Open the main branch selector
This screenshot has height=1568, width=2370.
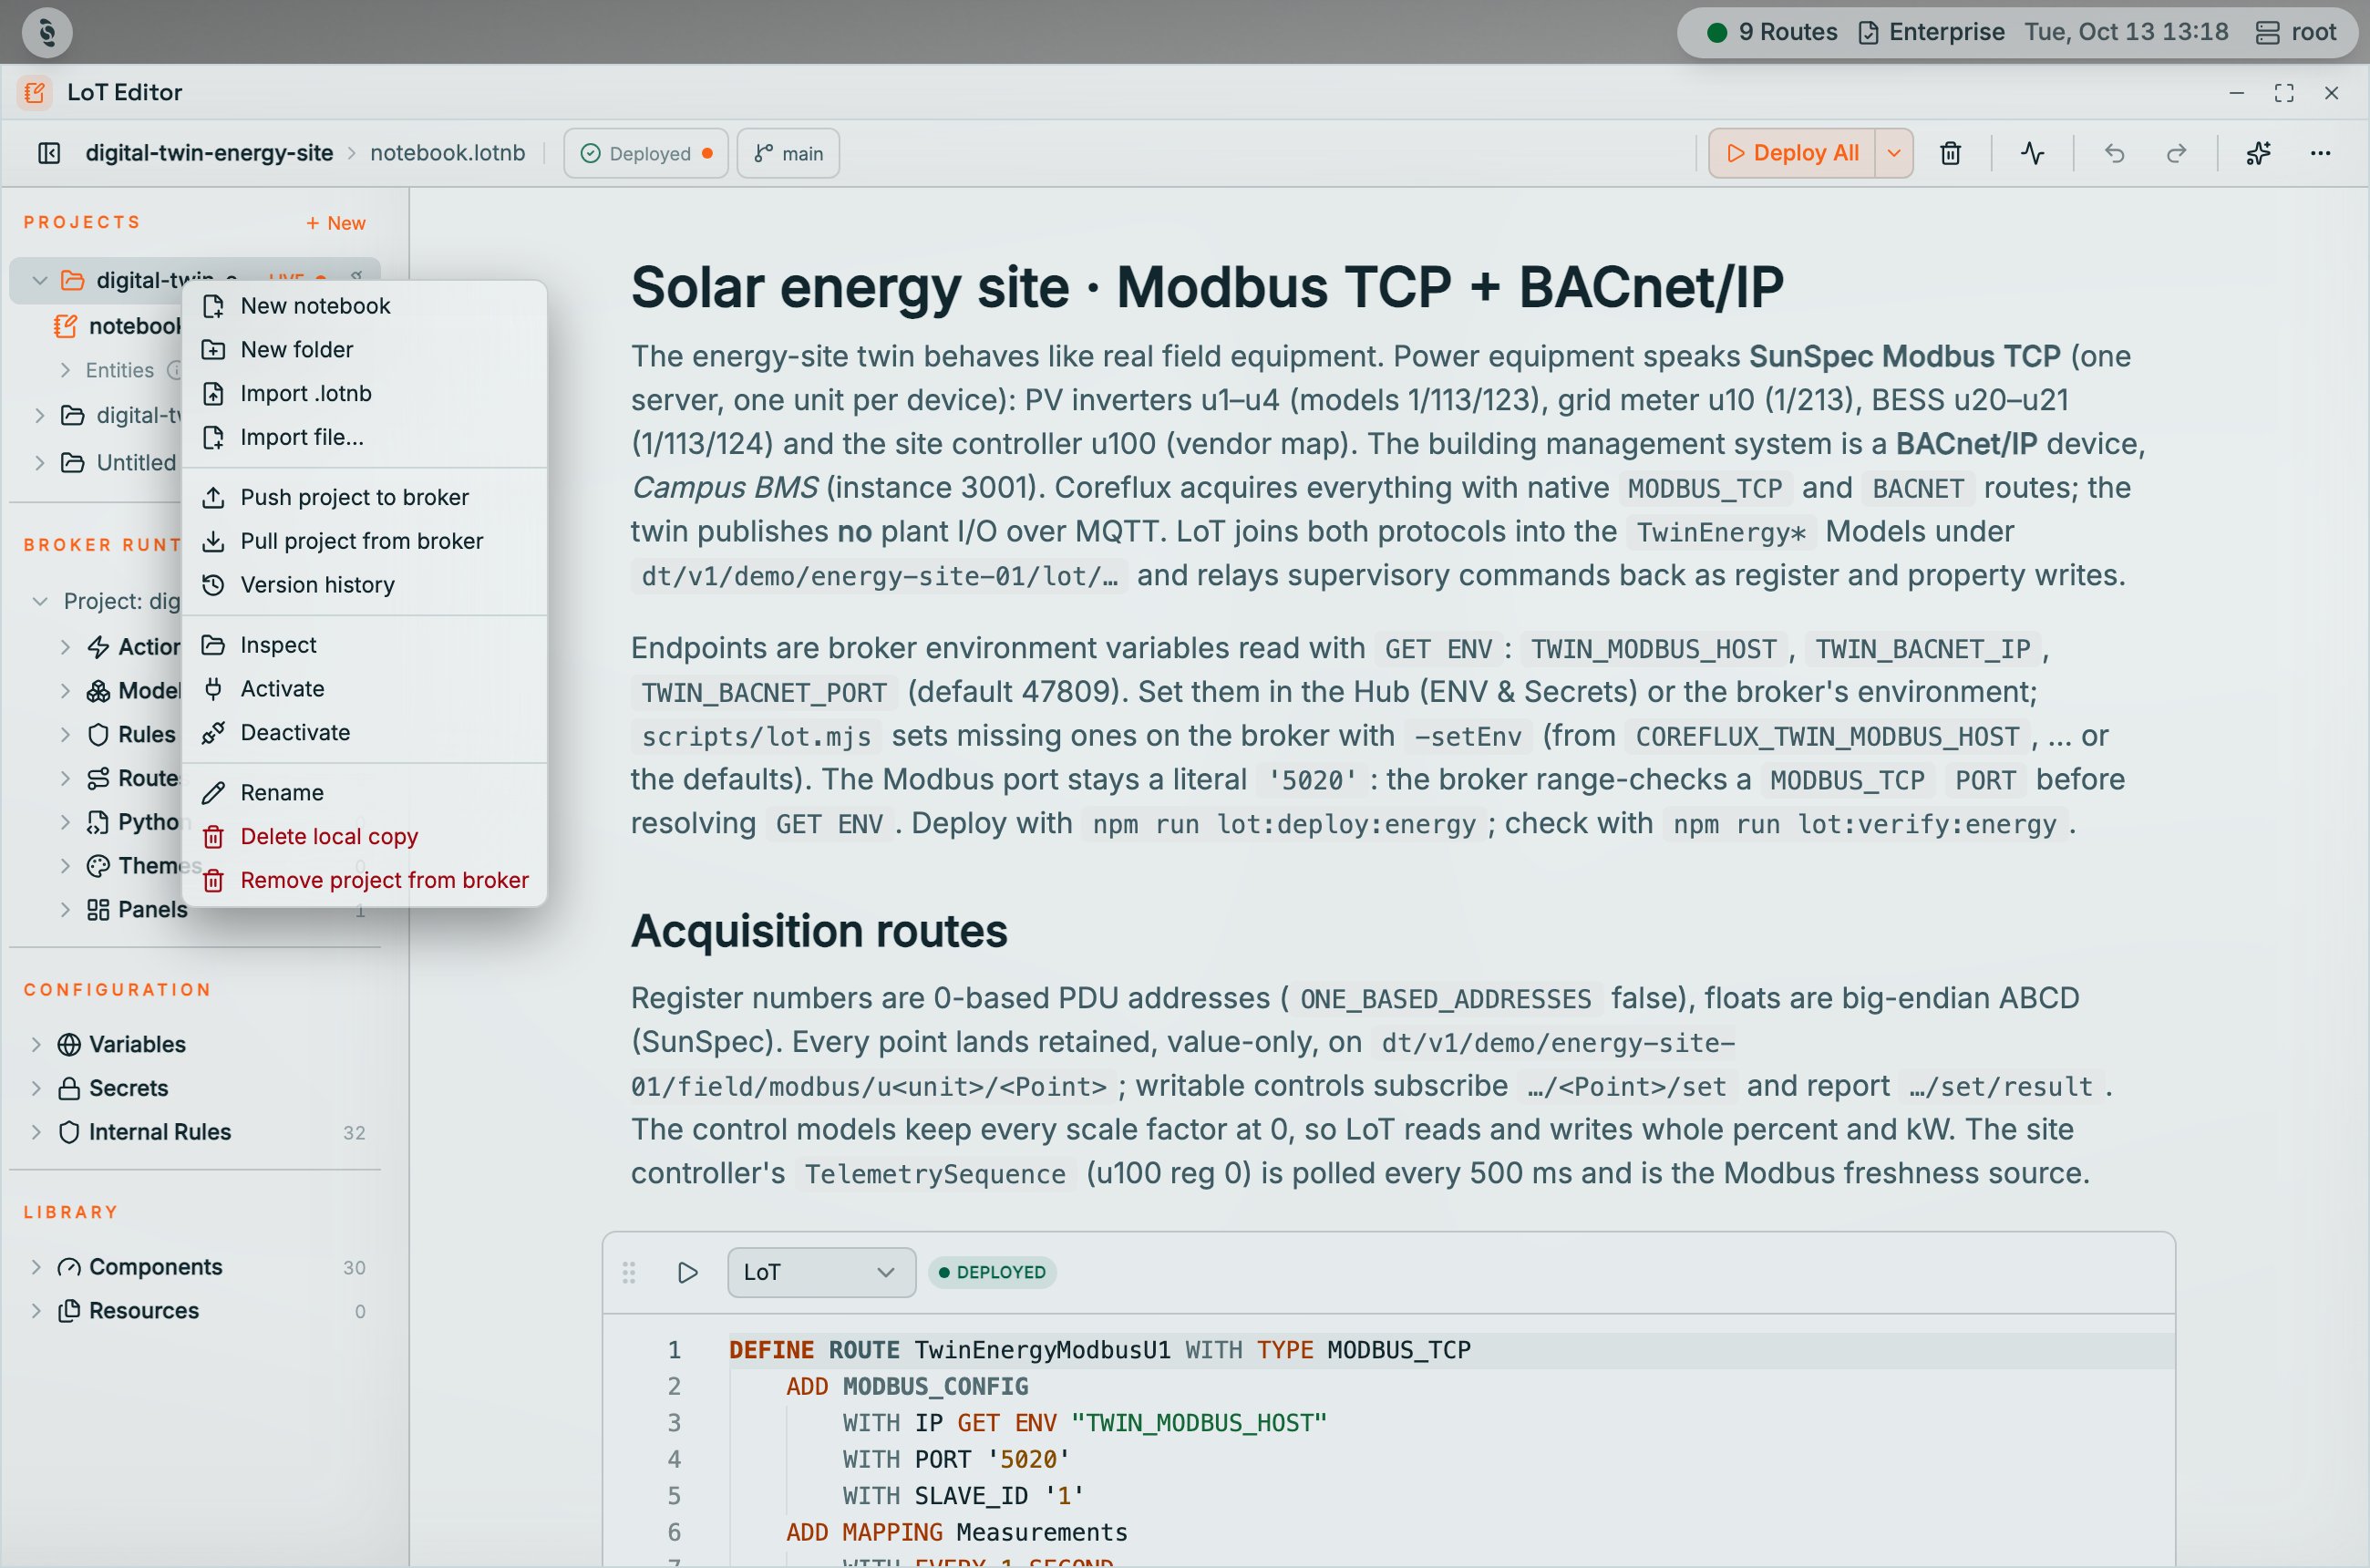[788, 153]
